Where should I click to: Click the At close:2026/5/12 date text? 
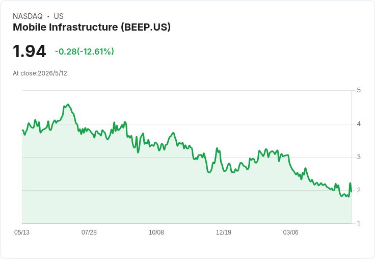click(40, 73)
